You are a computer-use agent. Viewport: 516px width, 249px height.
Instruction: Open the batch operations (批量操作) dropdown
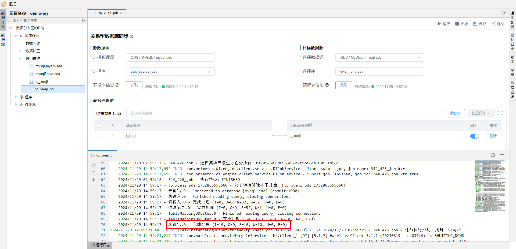[481, 113]
